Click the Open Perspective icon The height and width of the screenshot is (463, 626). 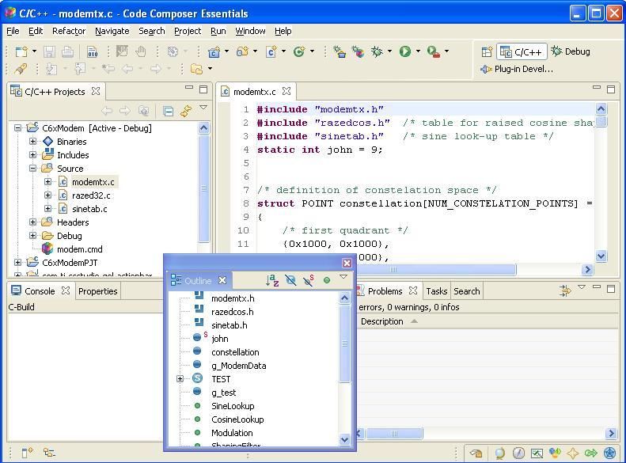pyautogui.click(x=487, y=51)
